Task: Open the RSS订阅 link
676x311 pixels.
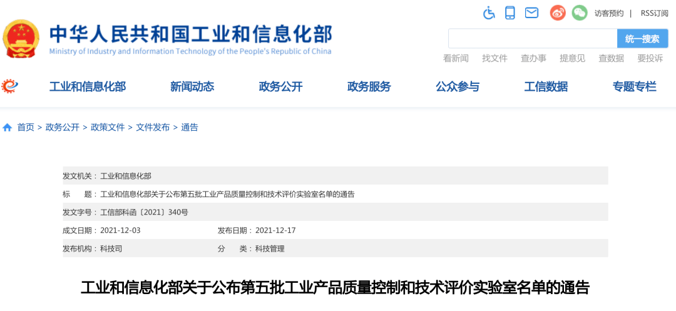Action: (654, 13)
